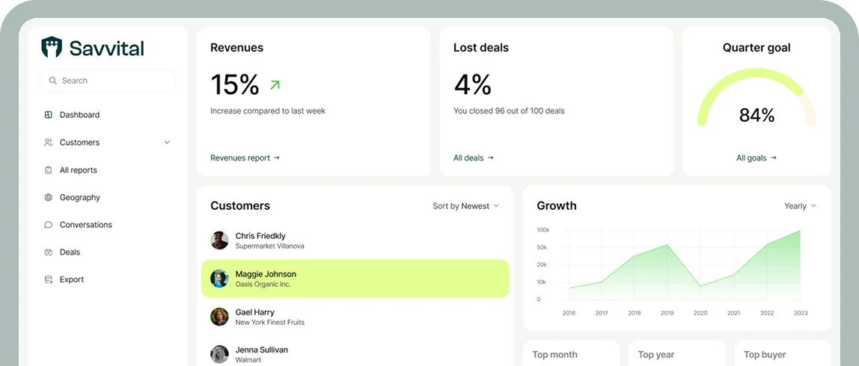Click Chris Friedkly's avatar photo
The image size is (859, 366).
[x=219, y=241]
